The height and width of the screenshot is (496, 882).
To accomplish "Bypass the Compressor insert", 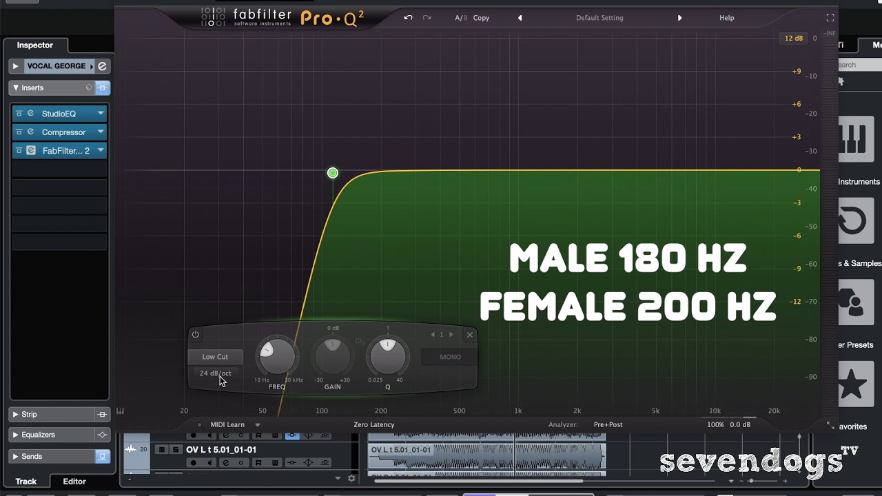I will (x=19, y=132).
